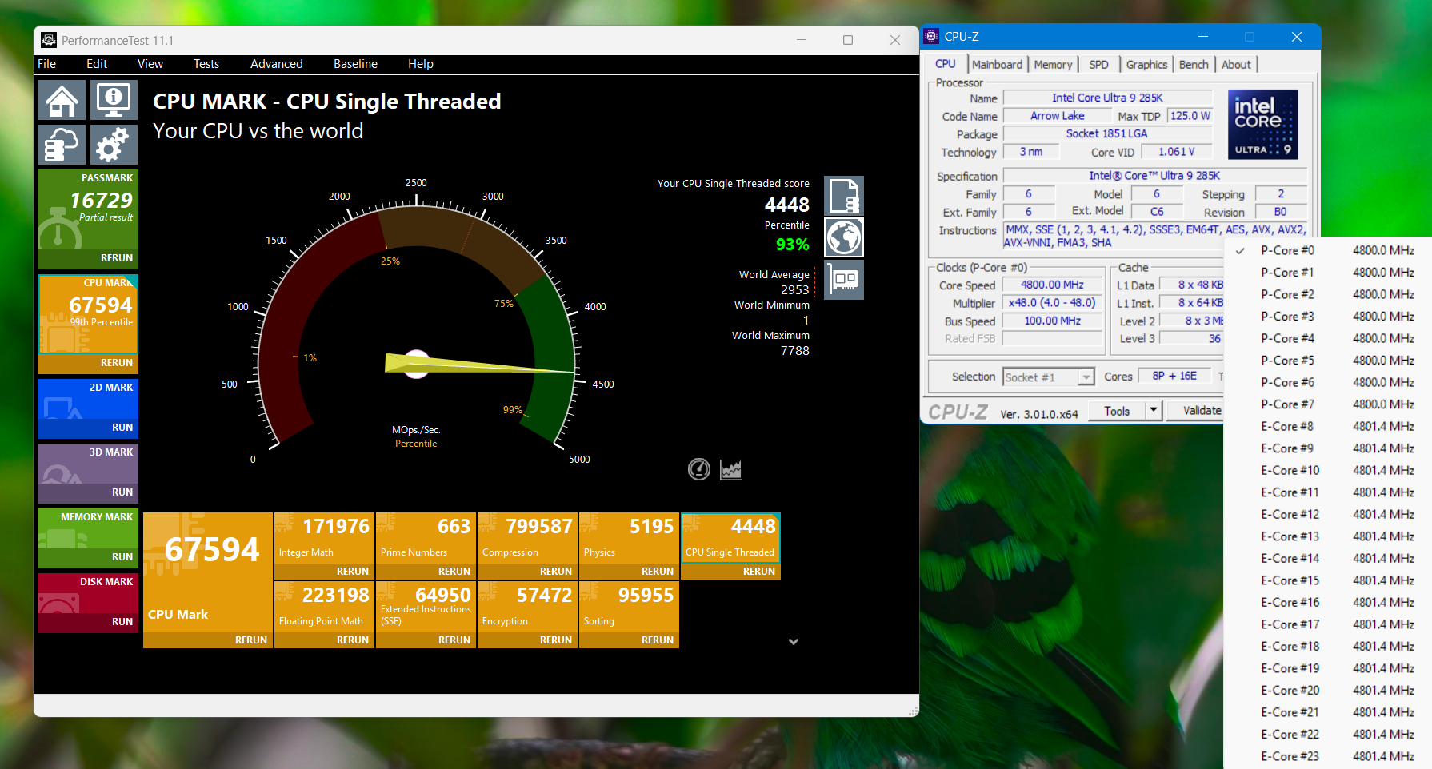
Task: Switch to distribution graph view icon
Action: click(731, 469)
